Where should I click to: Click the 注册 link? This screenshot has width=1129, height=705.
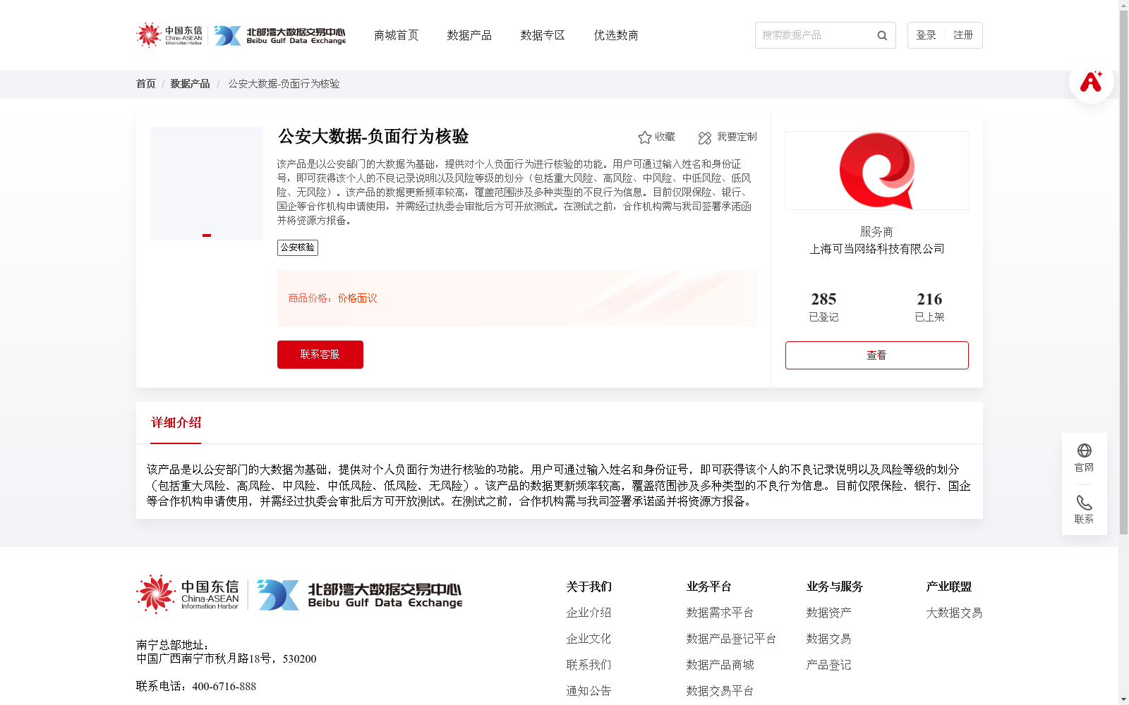pos(963,35)
